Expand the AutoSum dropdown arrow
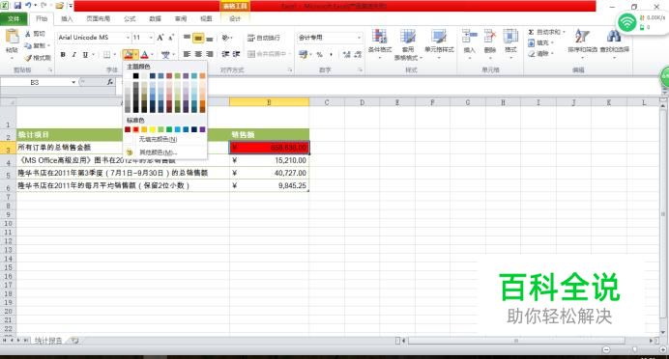Image resolution: width=669 pixels, height=359 pixels. coord(564,32)
